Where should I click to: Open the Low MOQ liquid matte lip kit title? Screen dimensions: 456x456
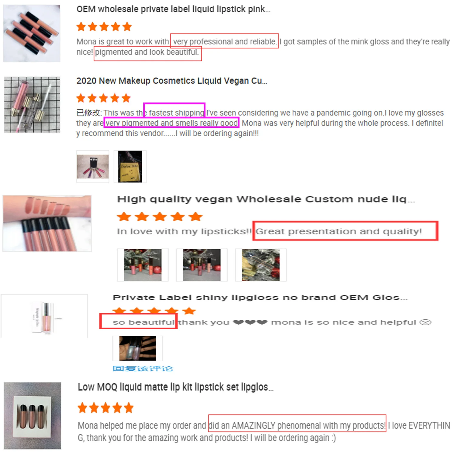pos(176,387)
